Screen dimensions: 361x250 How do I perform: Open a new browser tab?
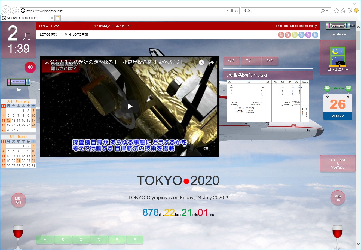pos(57,18)
